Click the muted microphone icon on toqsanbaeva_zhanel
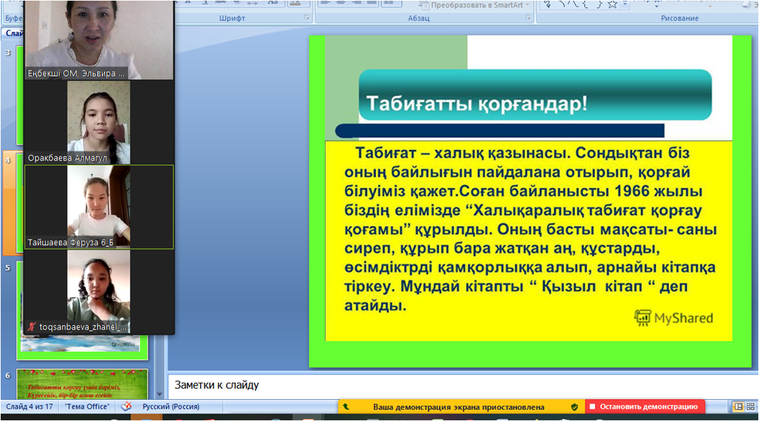Viewport: 759px width, 421px height. point(32,327)
